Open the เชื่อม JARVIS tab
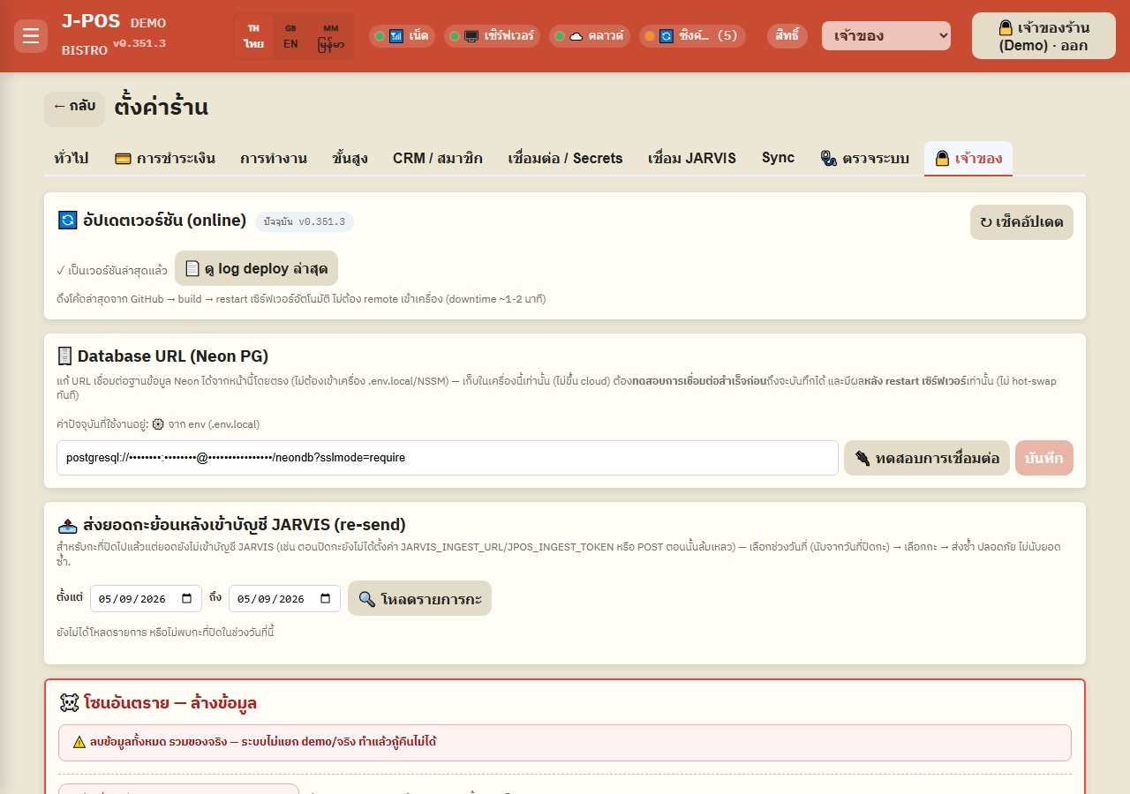The width and height of the screenshot is (1130, 794). (x=692, y=159)
